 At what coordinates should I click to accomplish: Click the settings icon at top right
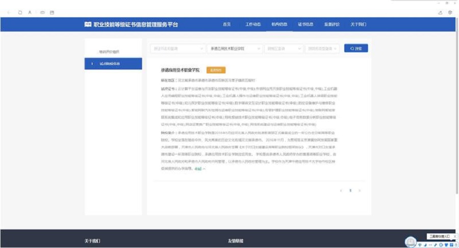(450, 12)
